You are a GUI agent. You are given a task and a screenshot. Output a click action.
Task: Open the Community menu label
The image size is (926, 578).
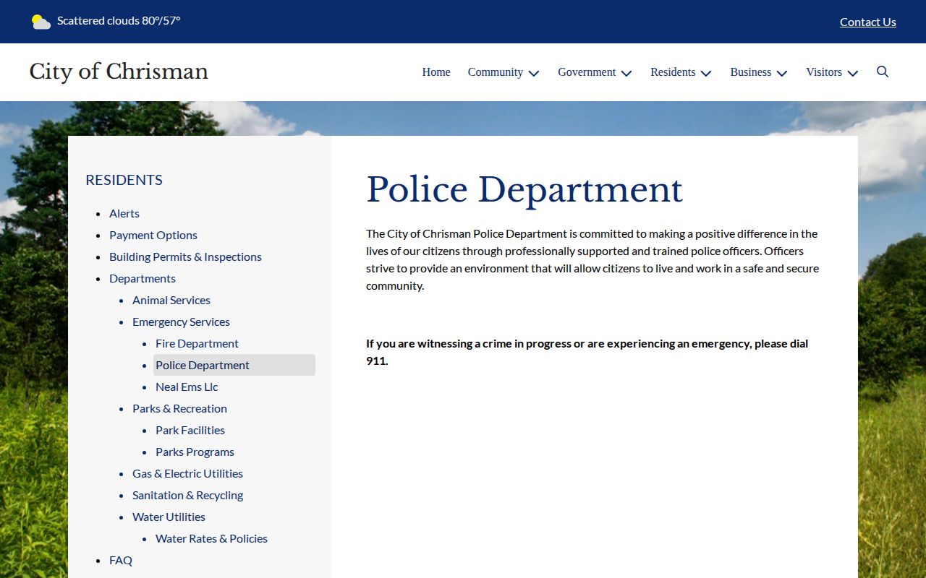[496, 72]
